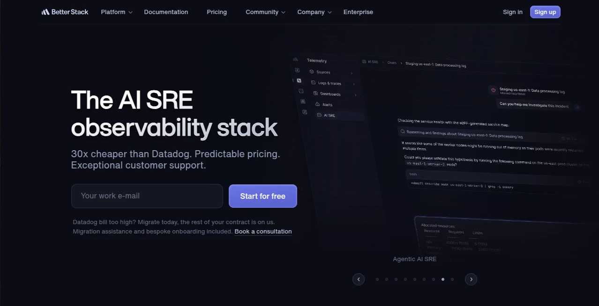Open the Pricing page

click(217, 12)
